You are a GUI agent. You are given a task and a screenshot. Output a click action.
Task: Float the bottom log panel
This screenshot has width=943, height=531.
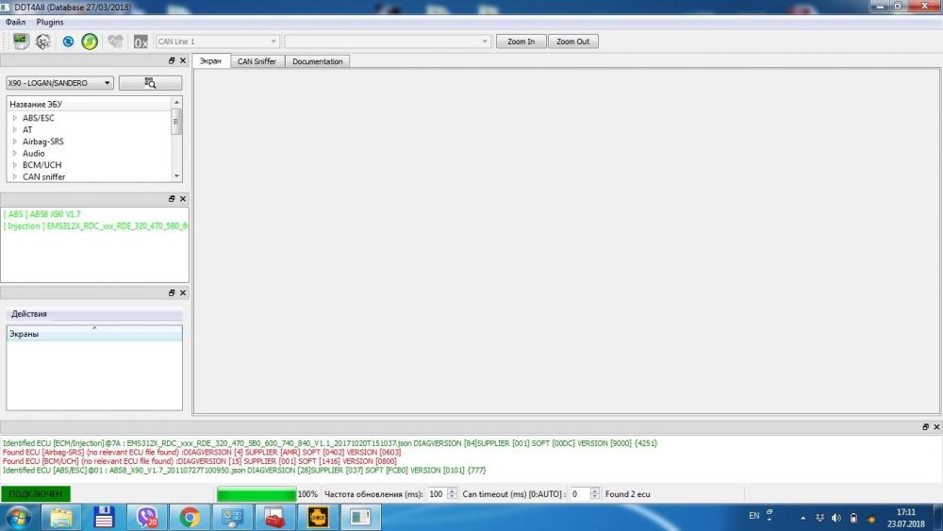pos(926,427)
